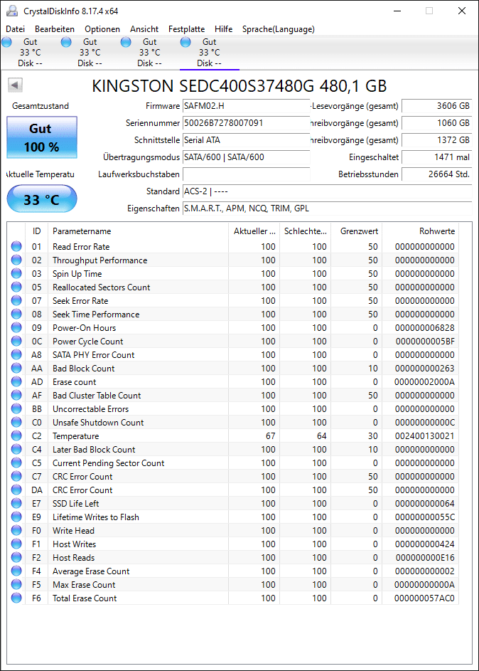This screenshot has height=671, width=479.
Task: Click the Gut 100 % health status button
Action: click(42, 137)
